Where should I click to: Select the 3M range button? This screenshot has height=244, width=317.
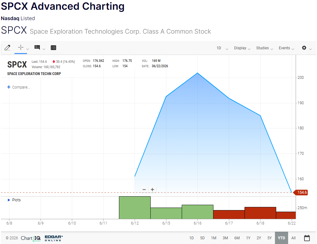pos(225,238)
